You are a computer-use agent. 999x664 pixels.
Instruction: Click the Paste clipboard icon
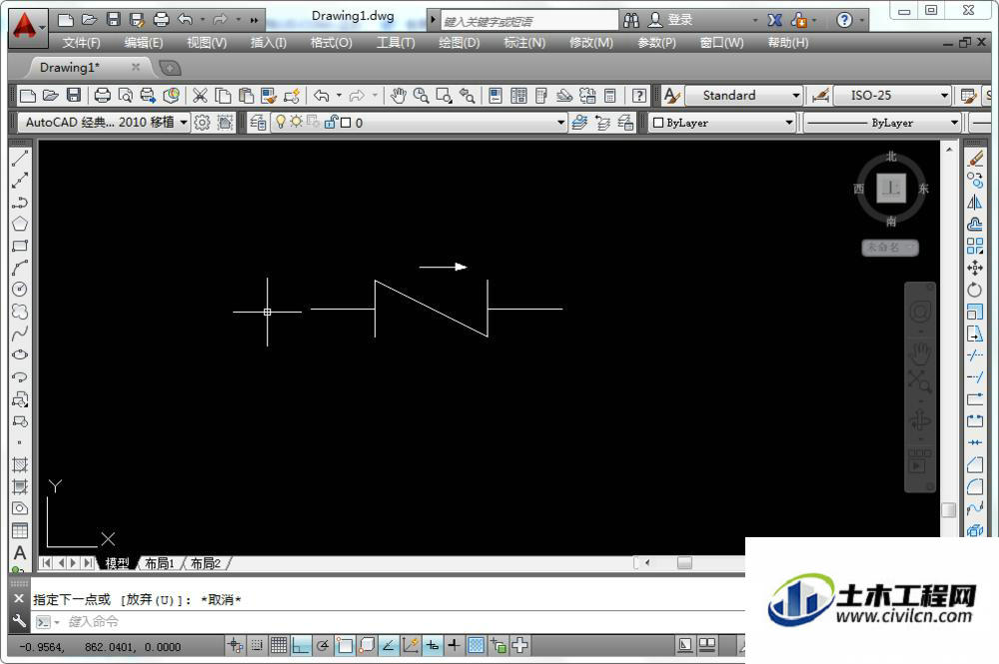[246, 96]
